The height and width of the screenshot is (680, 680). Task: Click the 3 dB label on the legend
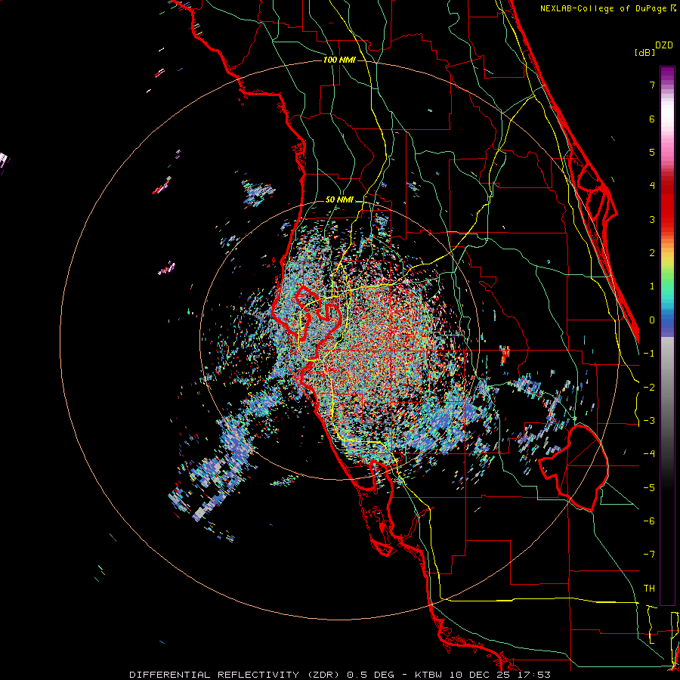[652, 219]
